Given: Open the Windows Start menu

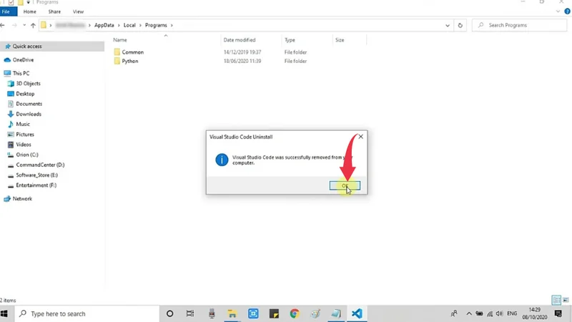Looking at the screenshot, I should 6,313.
